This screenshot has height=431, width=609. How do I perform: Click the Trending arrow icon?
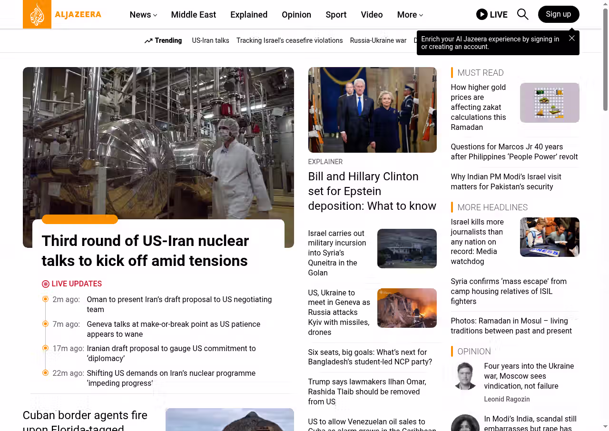tap(148, 41)
